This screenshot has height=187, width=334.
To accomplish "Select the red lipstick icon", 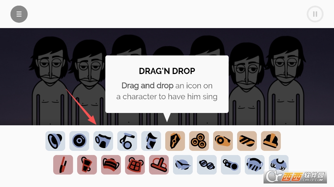I will 63,165.
